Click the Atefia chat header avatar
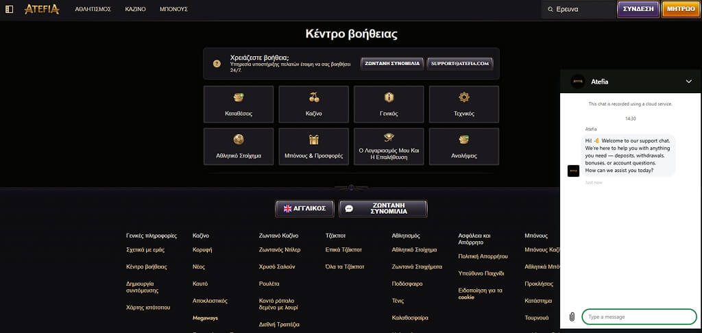Screen dimensions: 702x333 (577, 82)
